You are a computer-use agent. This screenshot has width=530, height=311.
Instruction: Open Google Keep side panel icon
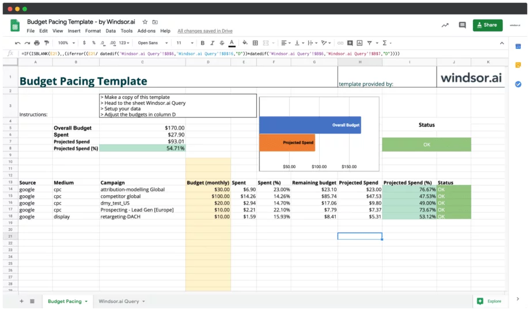click(518, 65)
